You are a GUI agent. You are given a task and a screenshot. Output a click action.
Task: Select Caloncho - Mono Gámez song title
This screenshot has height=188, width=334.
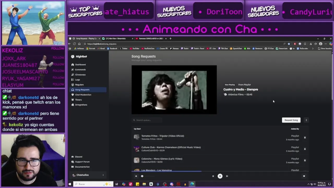point(162,159)
